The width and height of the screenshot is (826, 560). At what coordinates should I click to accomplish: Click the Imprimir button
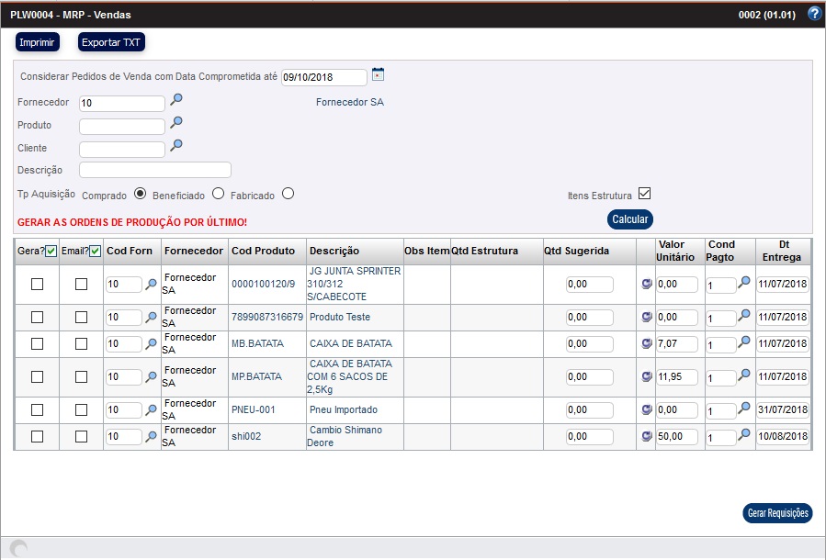click(x=37, y=42)
